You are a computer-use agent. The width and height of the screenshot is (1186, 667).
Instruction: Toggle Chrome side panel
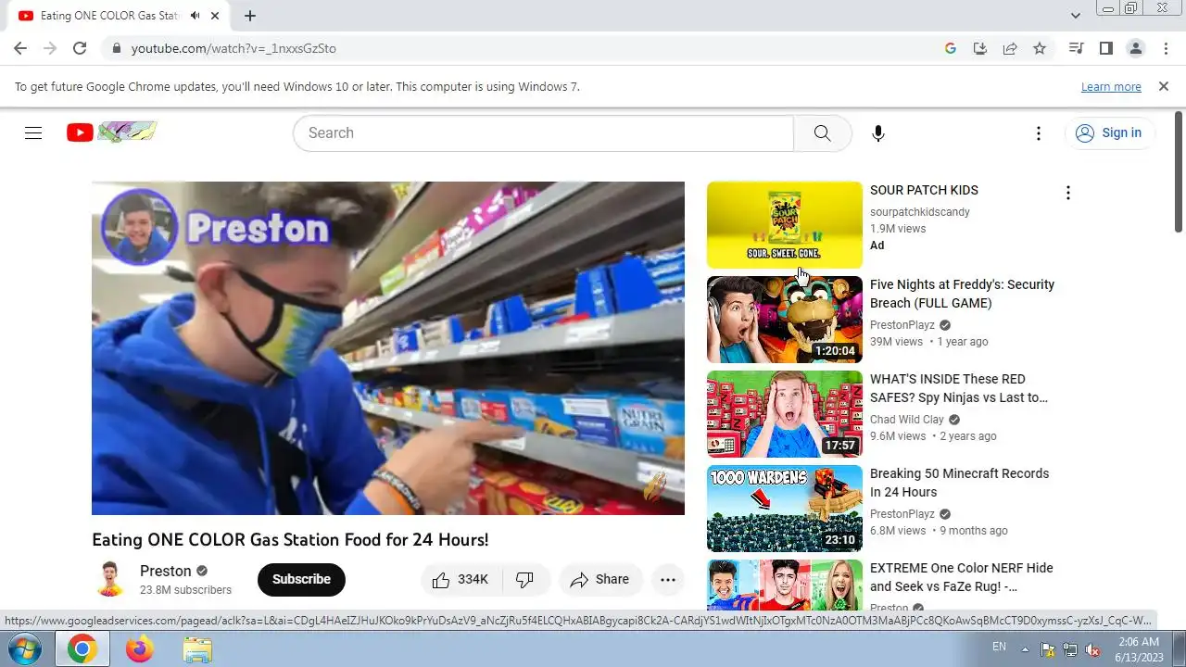pyautogui.click(x=1105, y=48)
